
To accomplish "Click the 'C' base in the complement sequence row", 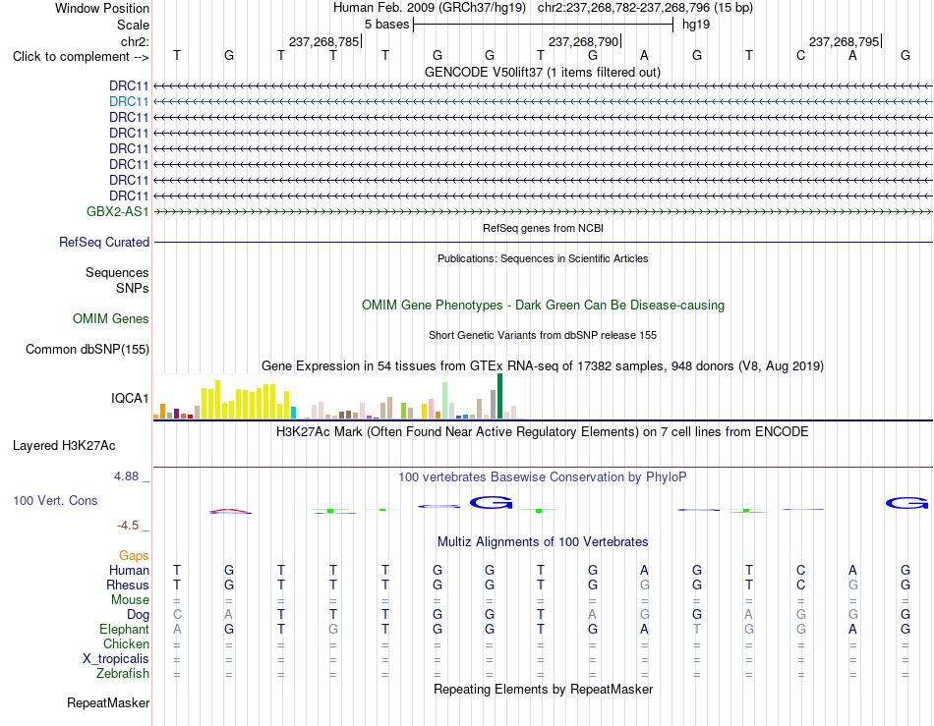I will tap(800, 55).
